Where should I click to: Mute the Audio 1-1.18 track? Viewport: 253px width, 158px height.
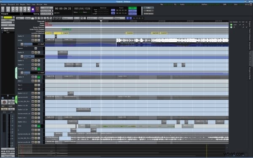point(36,106)
